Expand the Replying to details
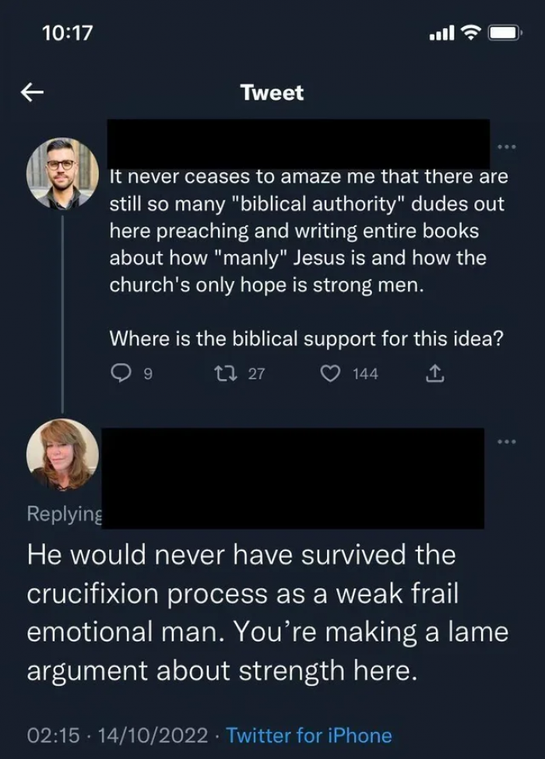Screen dimensions: 545x759 click(x=65, y=514)
